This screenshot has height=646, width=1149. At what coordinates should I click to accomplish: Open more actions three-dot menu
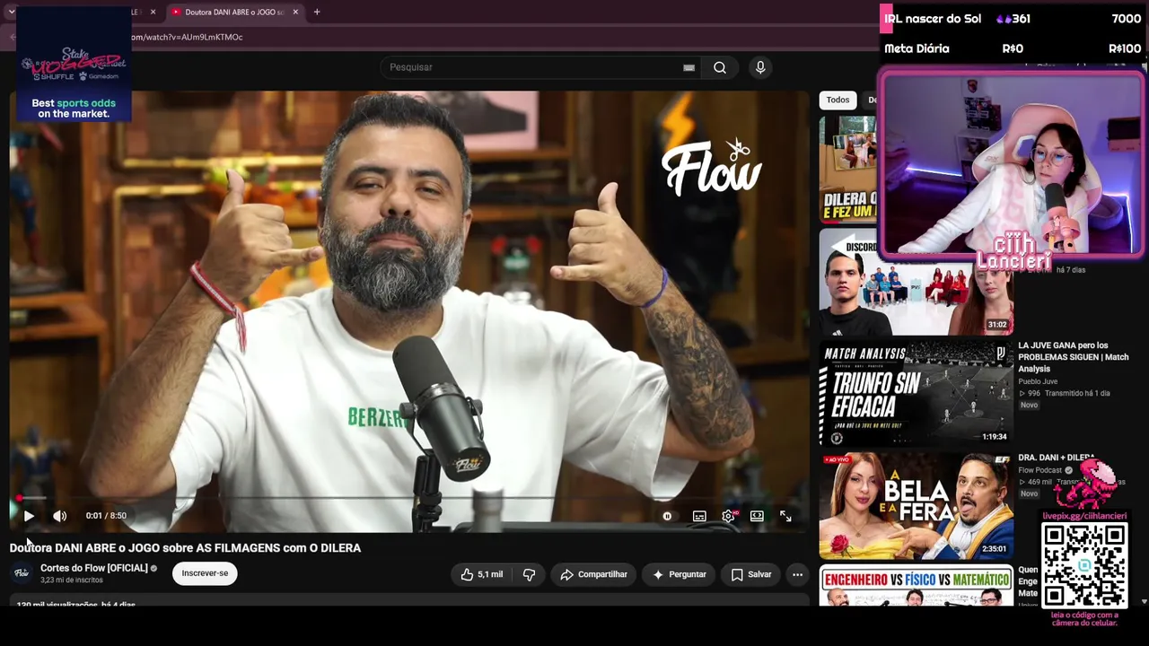coord(797,574)
